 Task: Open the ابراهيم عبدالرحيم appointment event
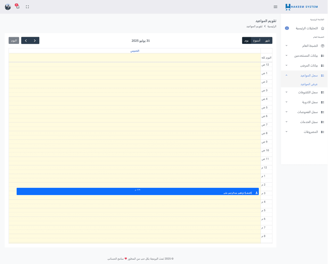138,192
